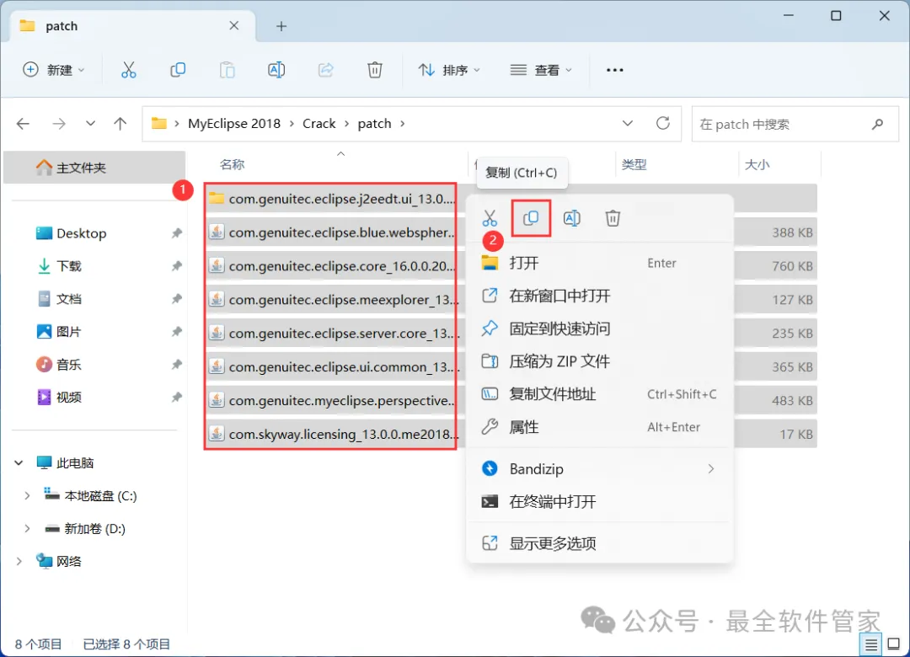Switch to large icons view in status bar

tap(894, 644)
